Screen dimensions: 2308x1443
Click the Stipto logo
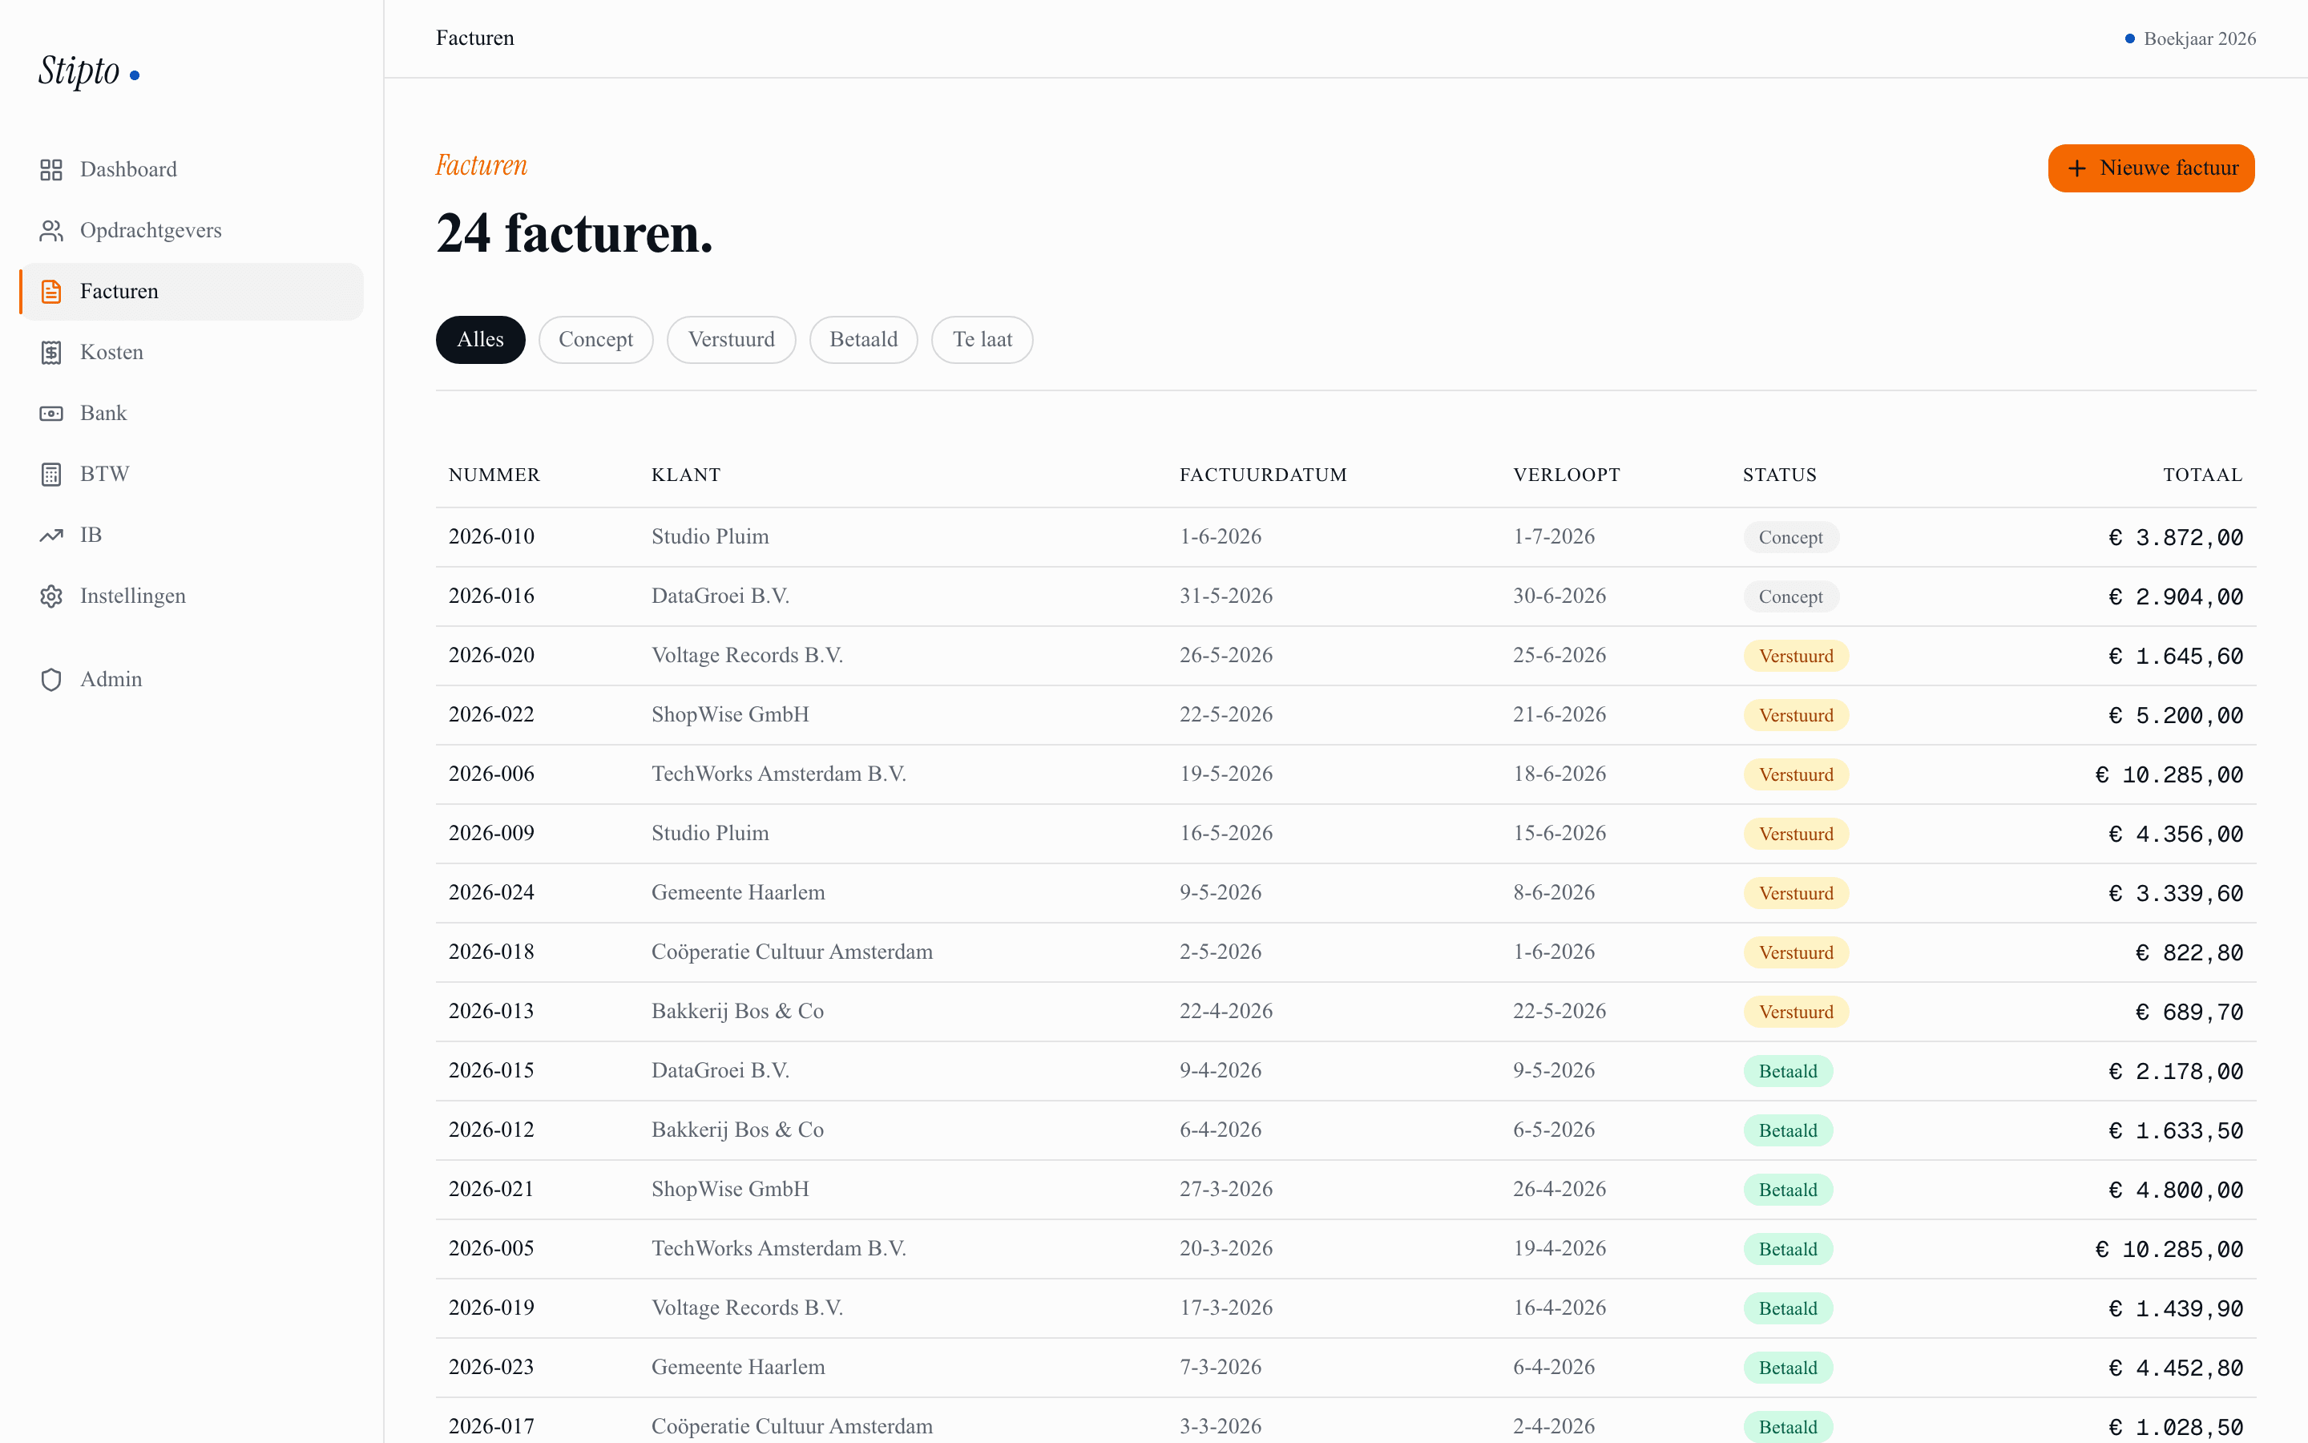89,71
